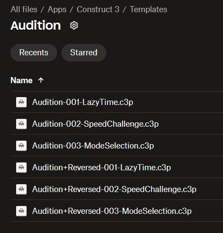
Task: Select the Audition+Reversed-003-ModeSelection.c3p row
Action: tap(117, 211)
